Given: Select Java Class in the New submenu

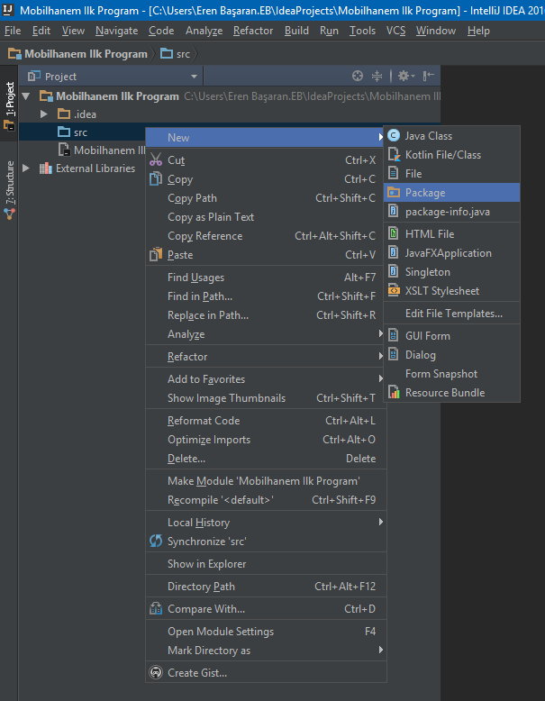Looking at the screenshot, I should tap(451, 136).
